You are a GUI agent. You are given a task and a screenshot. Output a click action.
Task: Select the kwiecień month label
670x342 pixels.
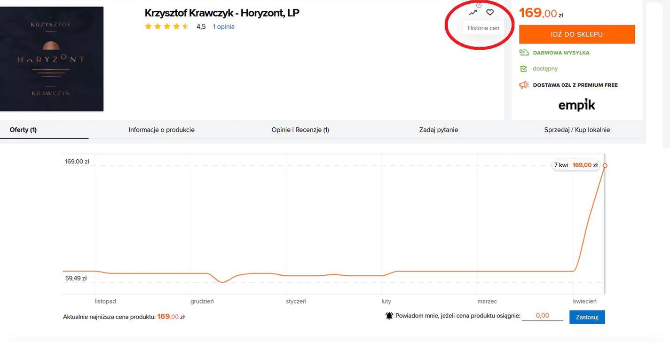click(585, 301)
